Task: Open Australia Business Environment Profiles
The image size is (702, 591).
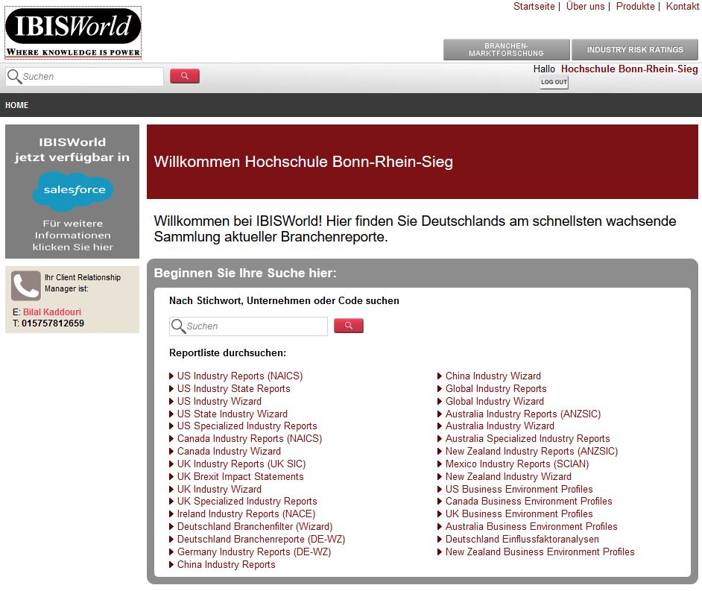Action: tap(531, 526)
